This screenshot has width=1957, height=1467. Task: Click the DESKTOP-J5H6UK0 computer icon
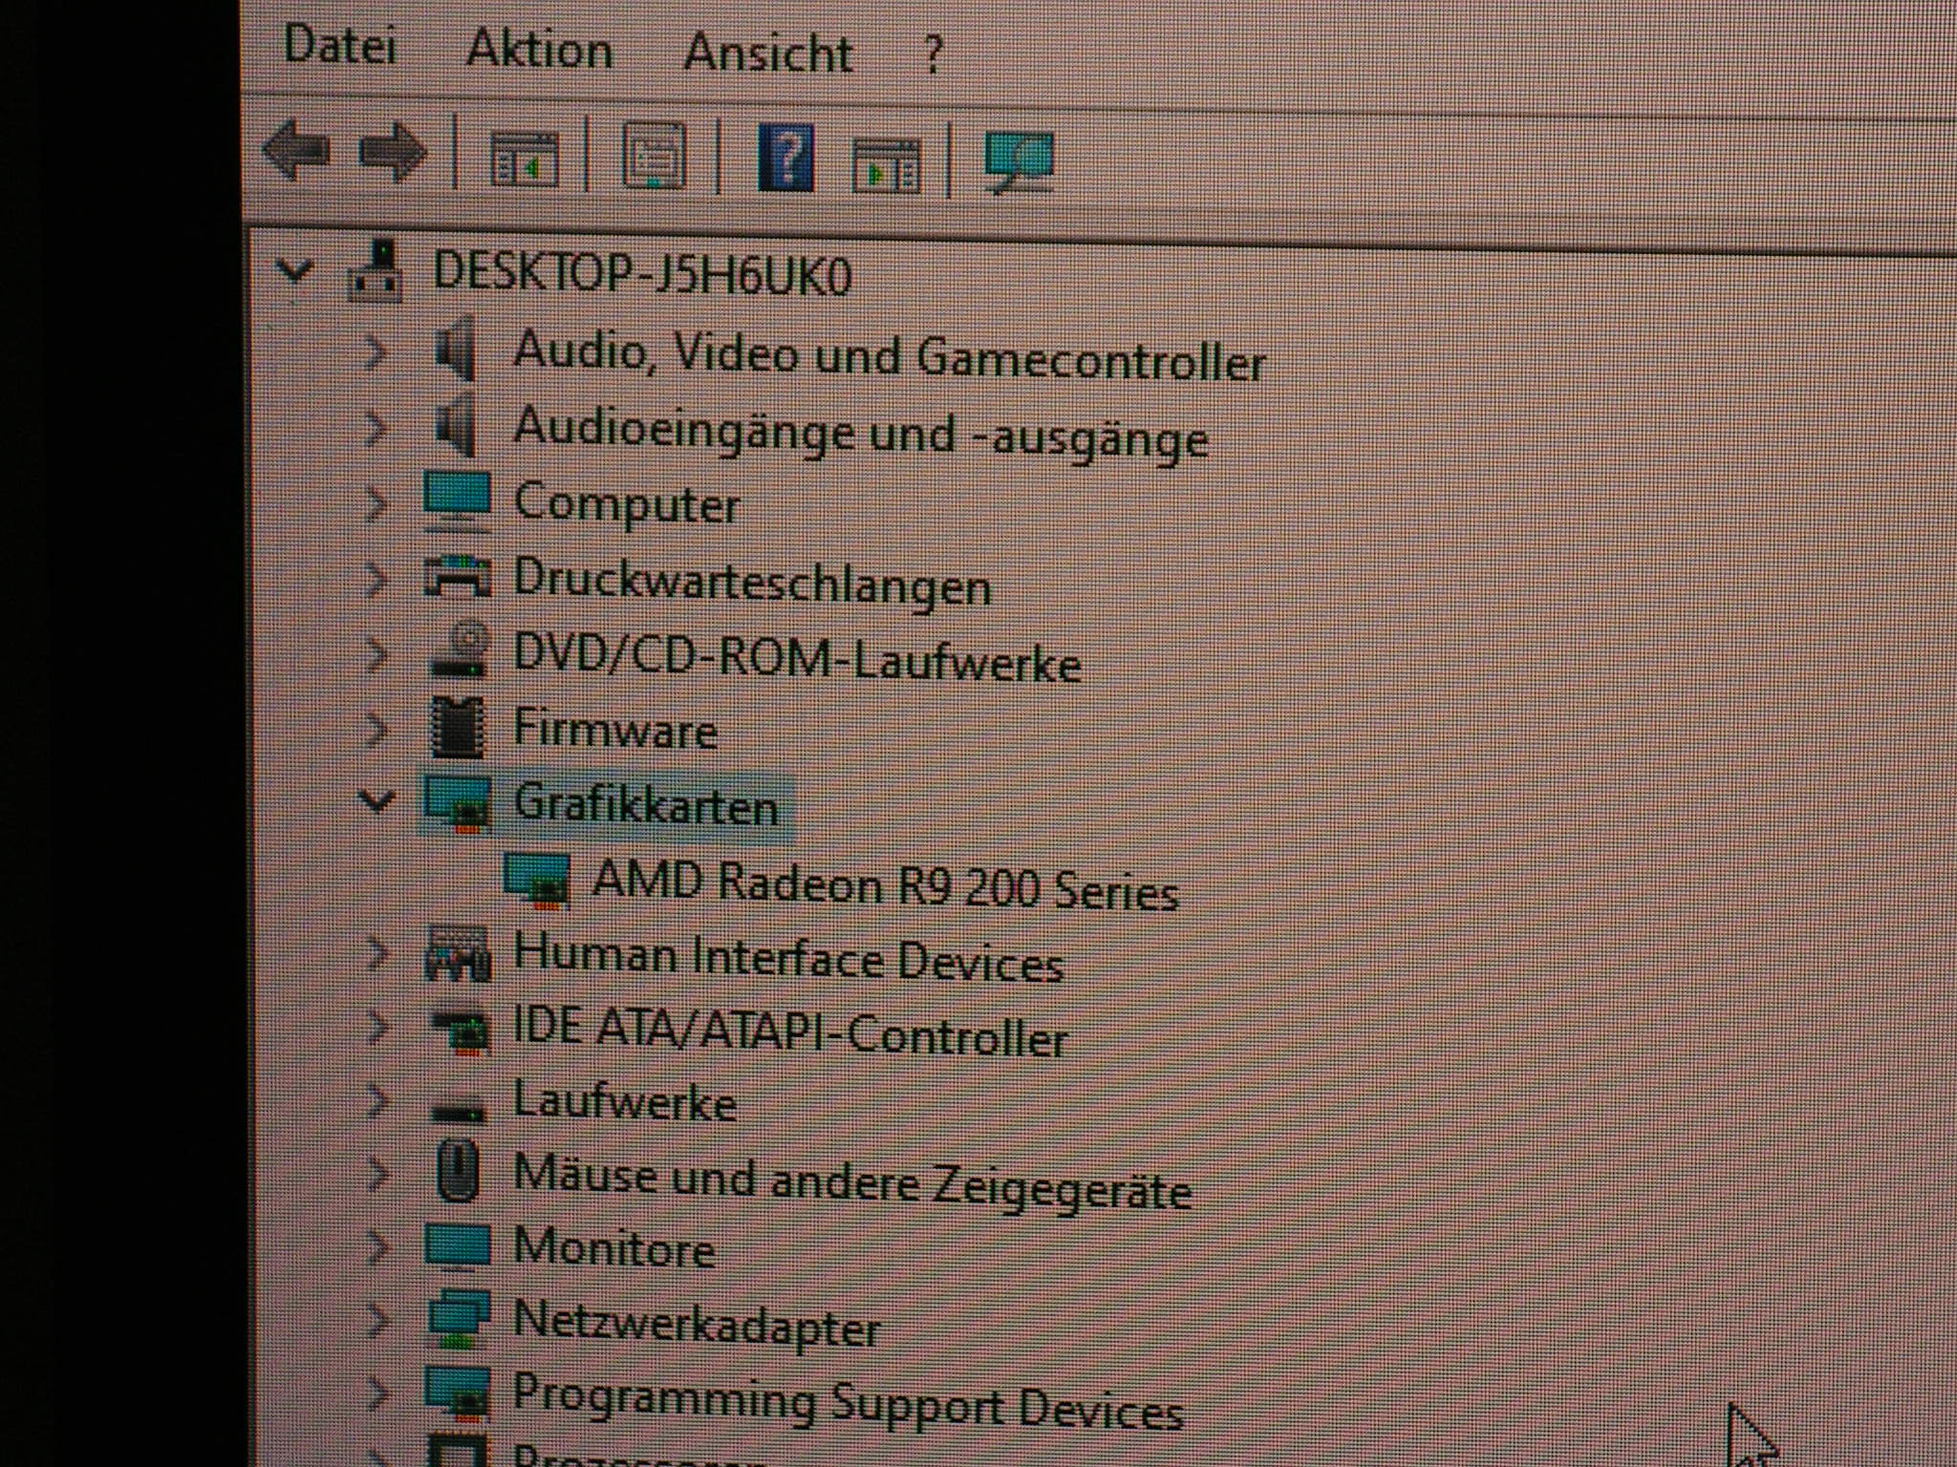coord(375,272)
